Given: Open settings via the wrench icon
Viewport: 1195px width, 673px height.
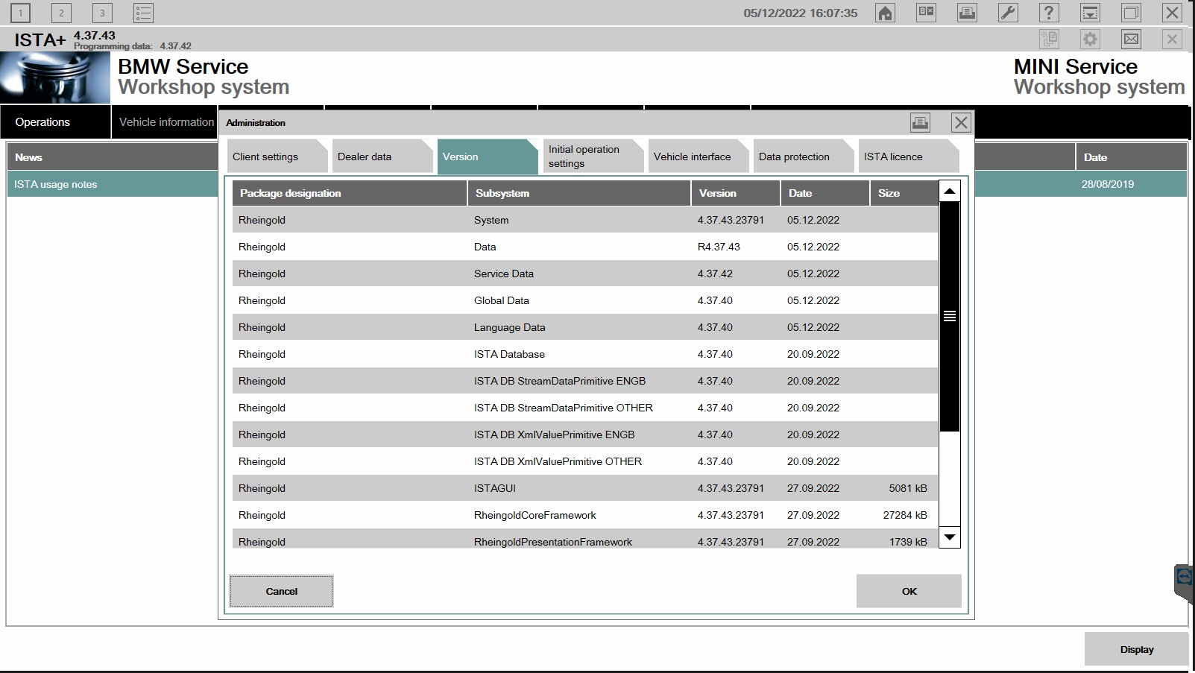Looking at the screenshot, I should click(x=1008, y=13).
